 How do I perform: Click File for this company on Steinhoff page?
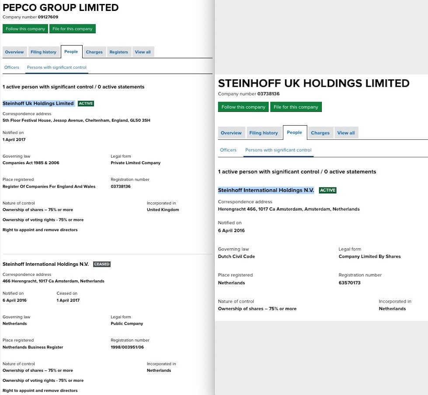pyautogui.click(x=297, y=106)
